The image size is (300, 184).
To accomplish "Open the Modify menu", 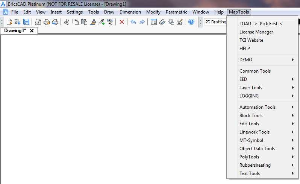I will click(x=153, y=12).
